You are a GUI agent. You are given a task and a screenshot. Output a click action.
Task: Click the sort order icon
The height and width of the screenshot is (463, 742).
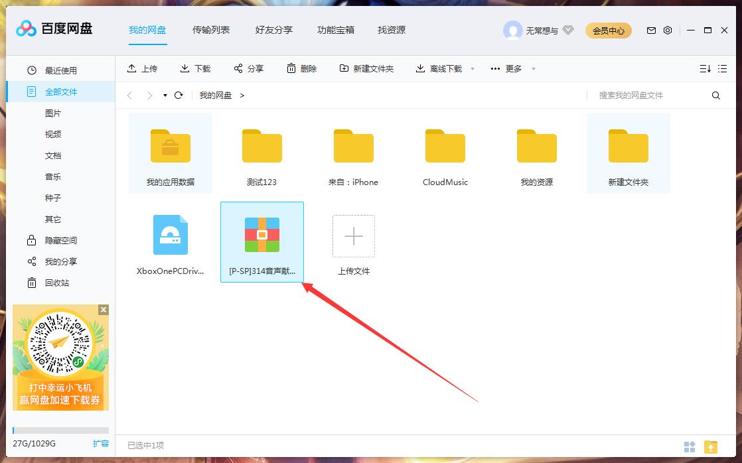[705, 68]
